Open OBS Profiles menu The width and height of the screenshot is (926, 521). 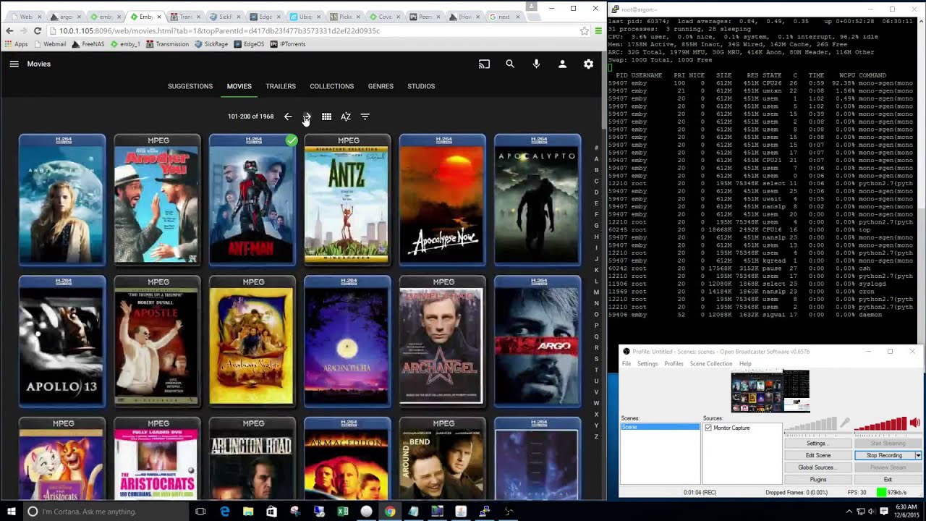pos(674,363)
